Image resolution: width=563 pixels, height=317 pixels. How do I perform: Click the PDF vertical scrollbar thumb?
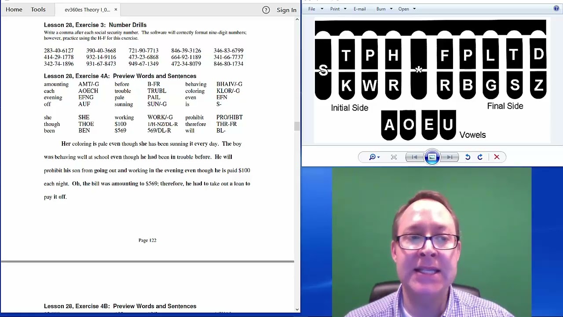[297, 126]
